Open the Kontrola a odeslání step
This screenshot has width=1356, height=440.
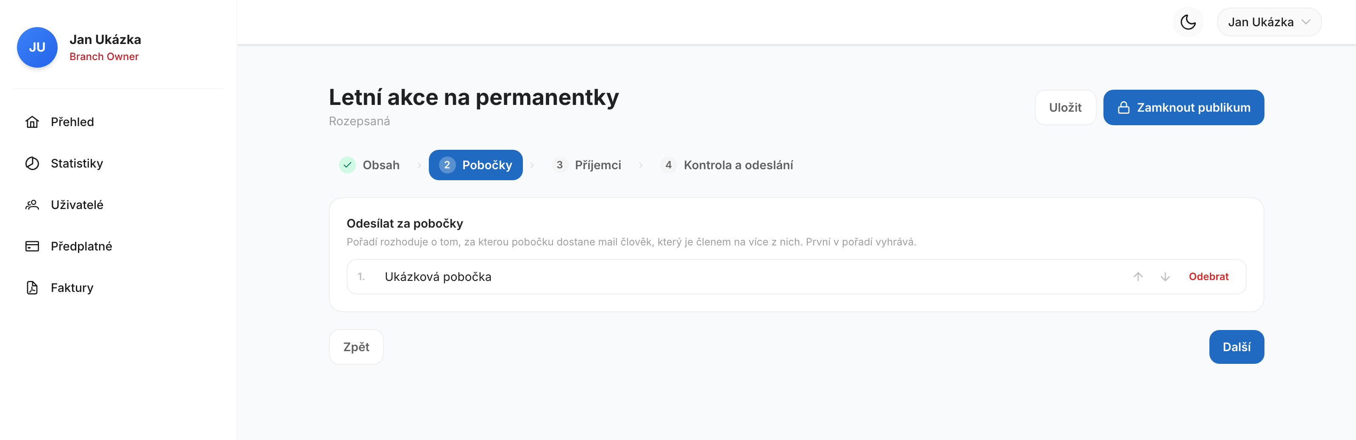pos(726,165)
